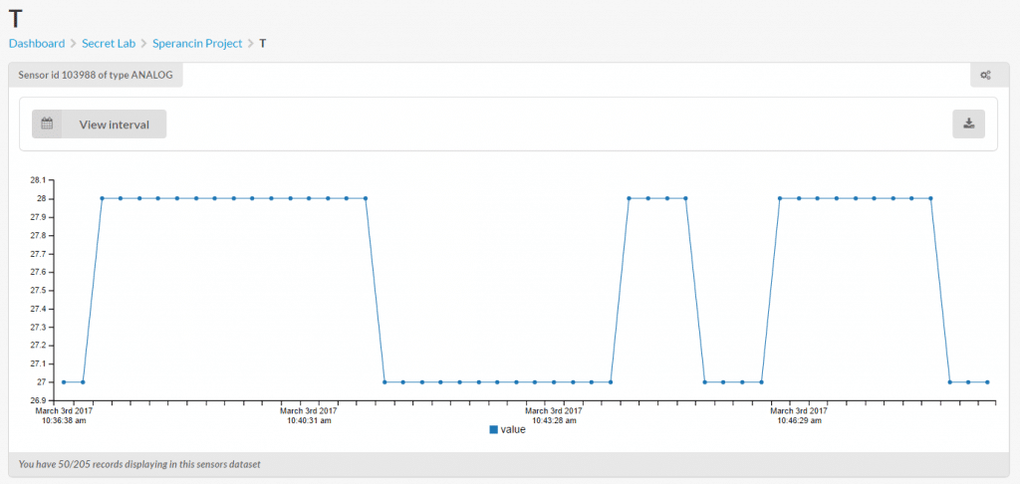Toggle the value series legend label
Image resolution: width=1020 pixels, height=484 pixels.
(513, 429)
